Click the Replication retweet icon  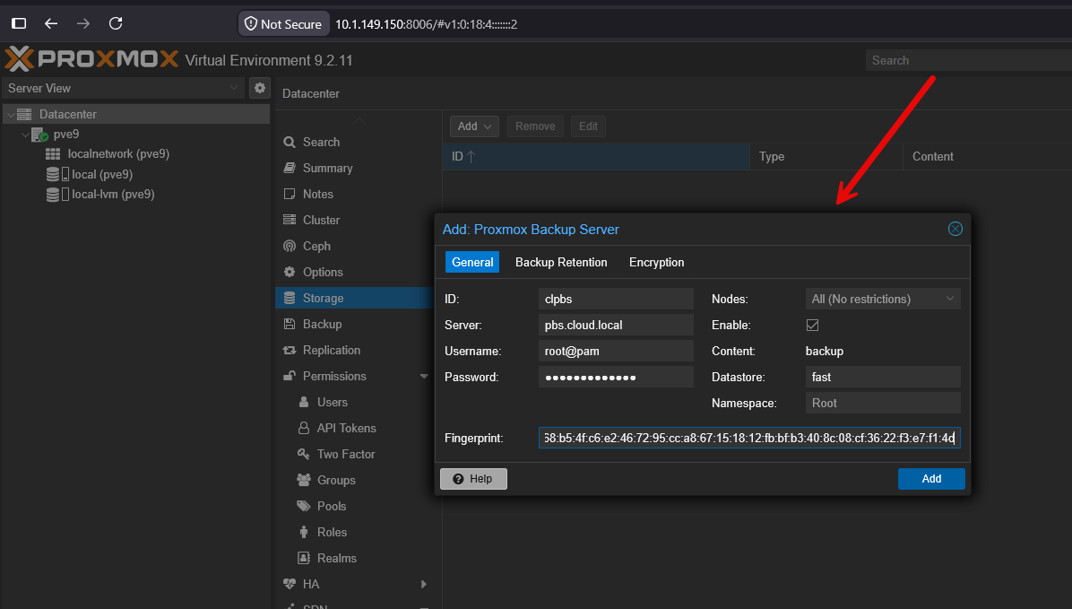coord(290,351)
